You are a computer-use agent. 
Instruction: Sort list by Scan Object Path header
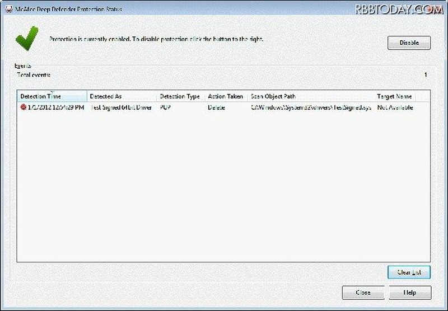(x=311, y=96)
